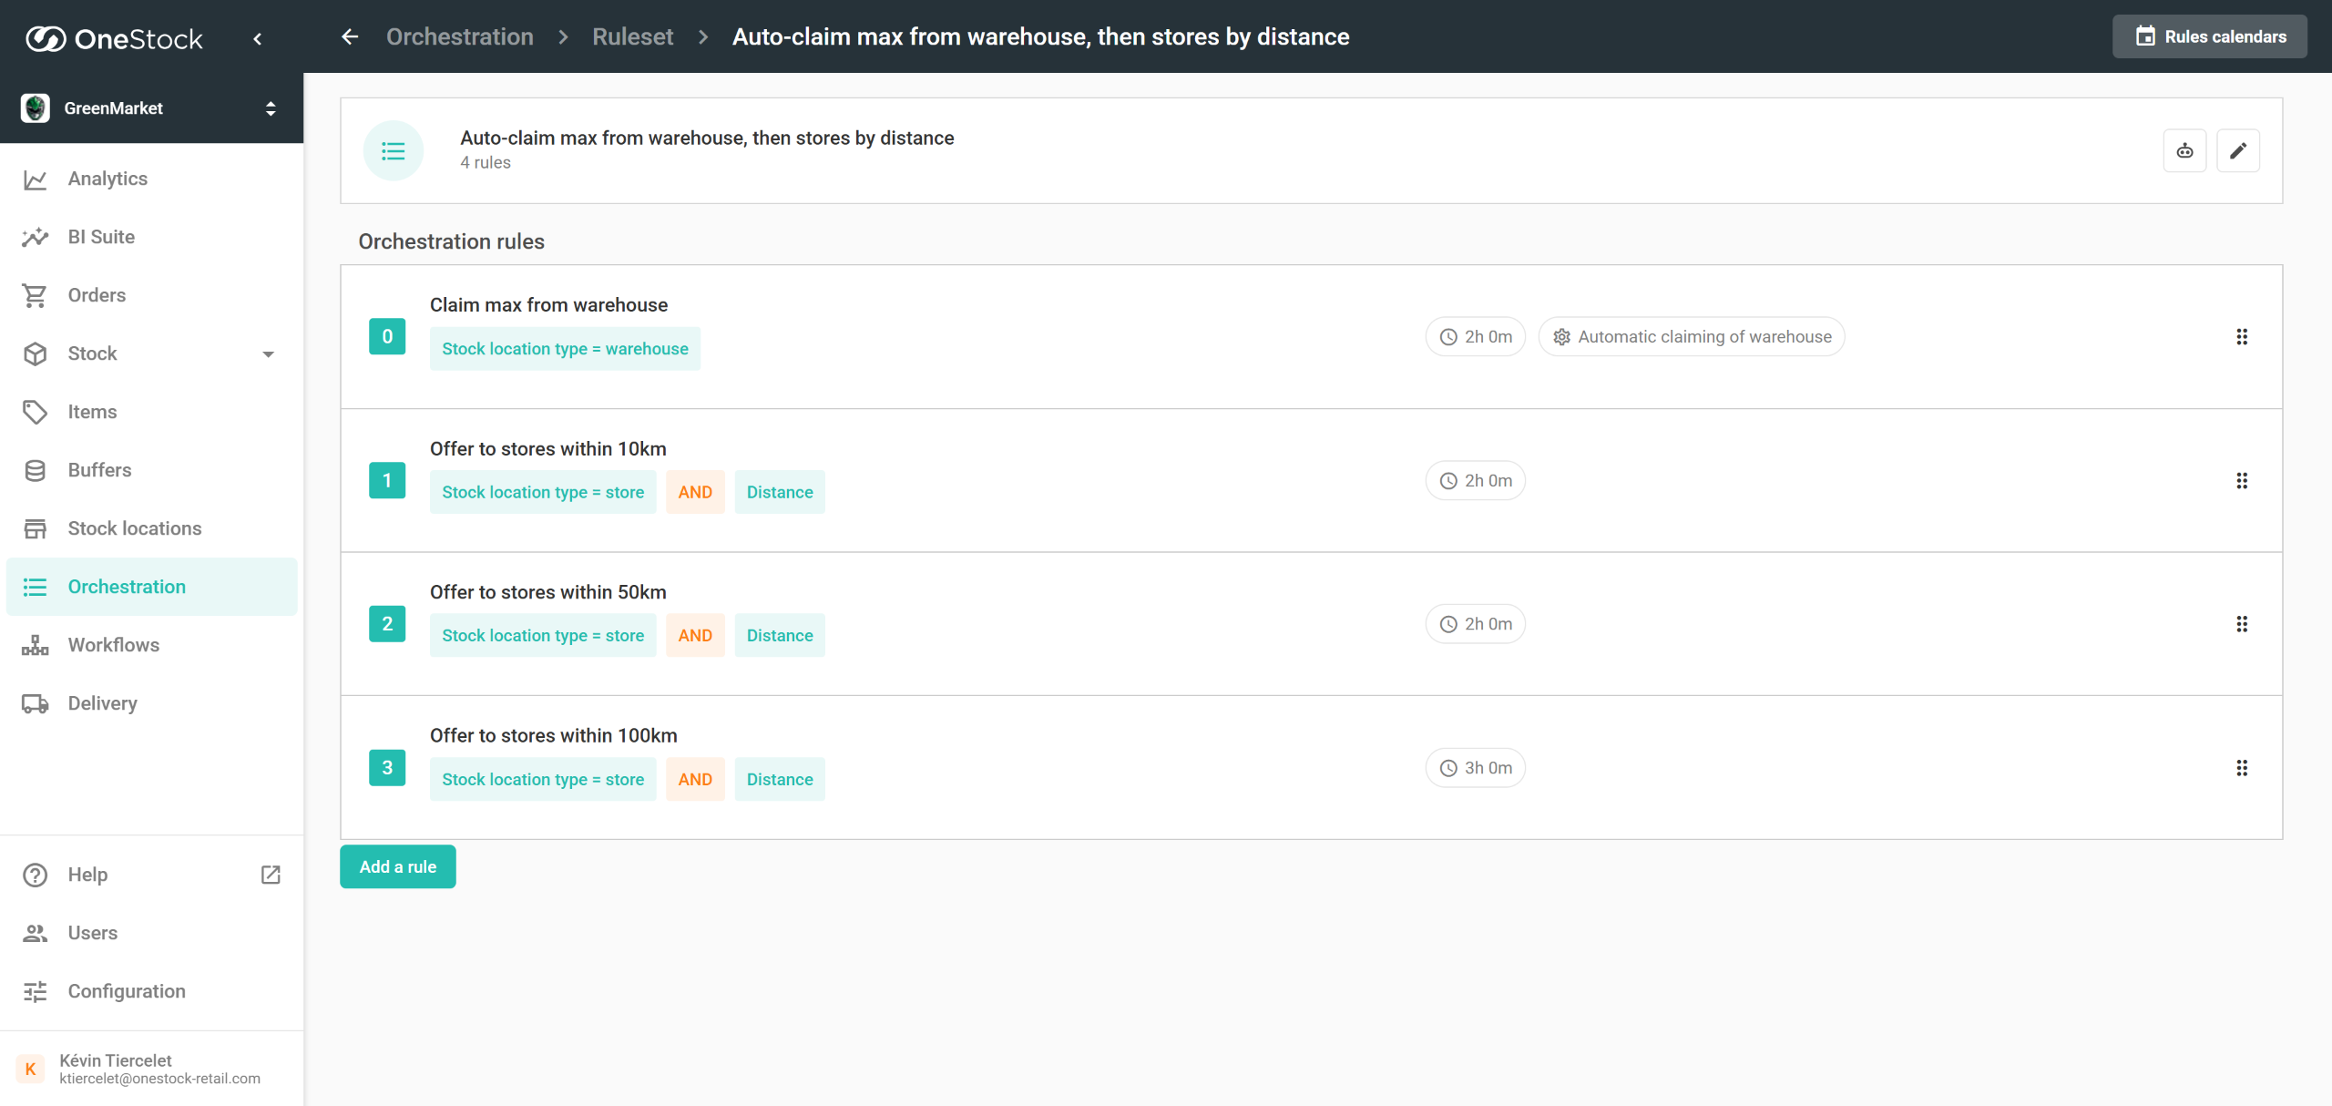Click the ruleset list icon badge
Screen dimensions: 2332x1106
[x=394, y=151]
